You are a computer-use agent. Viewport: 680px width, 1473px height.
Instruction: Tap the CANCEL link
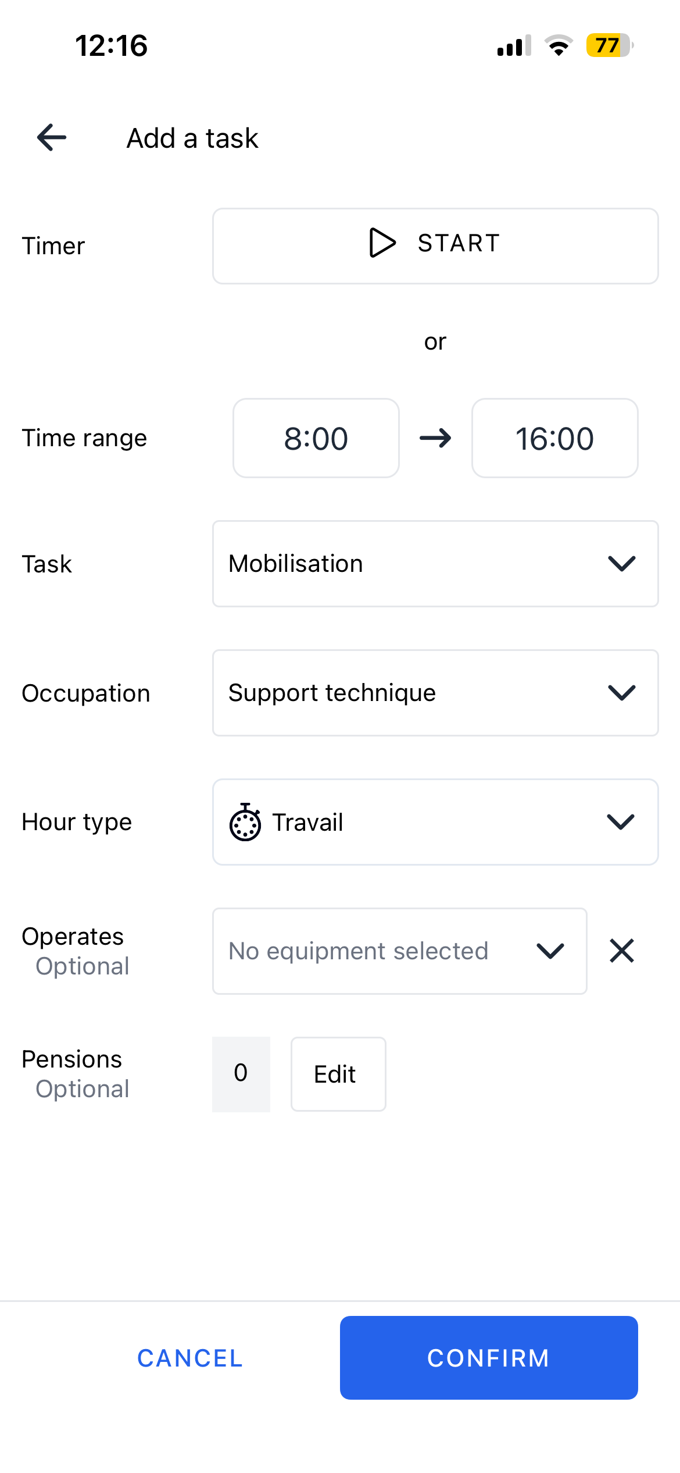(189, 1358)
